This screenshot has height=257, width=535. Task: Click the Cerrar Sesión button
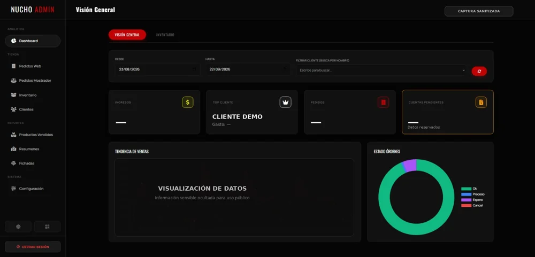tap(33, 247)
